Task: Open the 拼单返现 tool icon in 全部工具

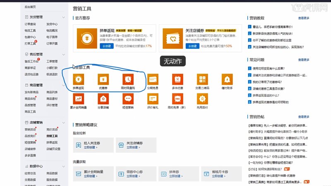Action: (78, 79)
